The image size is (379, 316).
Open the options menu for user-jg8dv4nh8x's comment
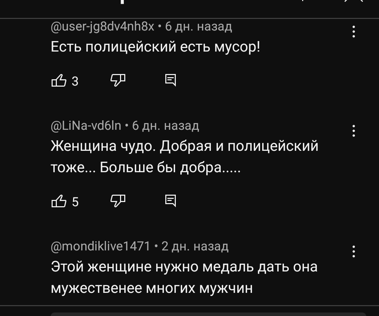[x=353, y=32]
